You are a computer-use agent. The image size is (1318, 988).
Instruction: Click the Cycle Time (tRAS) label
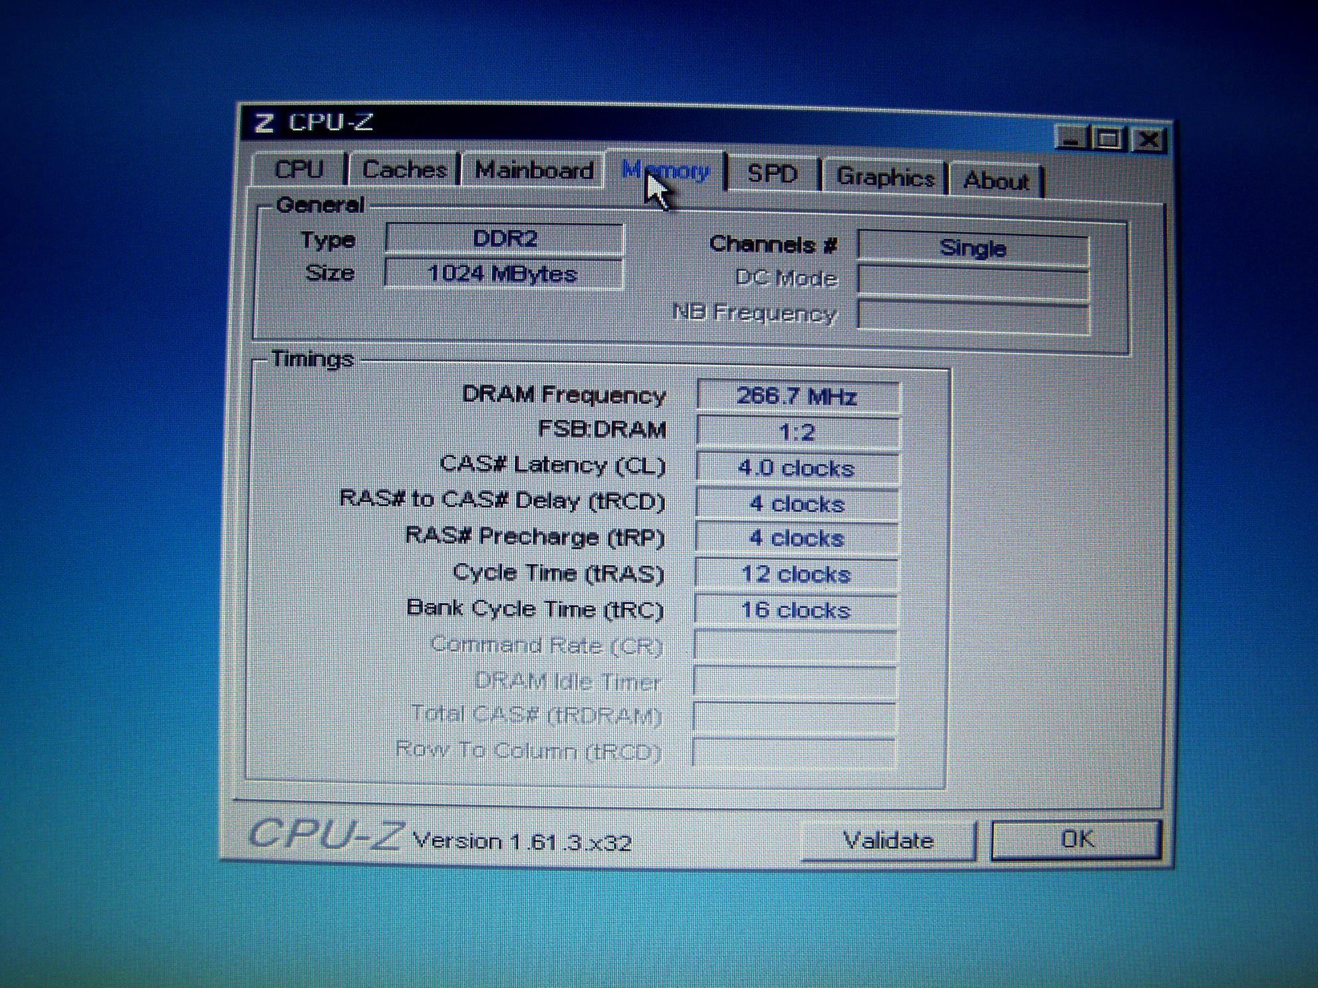pyautogui.click(x=559, y=573)
